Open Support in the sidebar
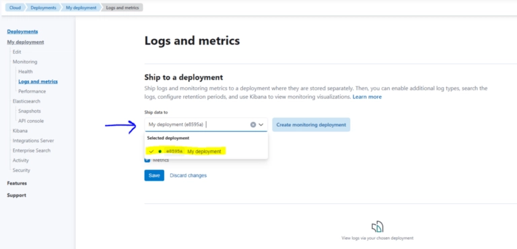This screenshot has height=249, width=517. (16, 195)
